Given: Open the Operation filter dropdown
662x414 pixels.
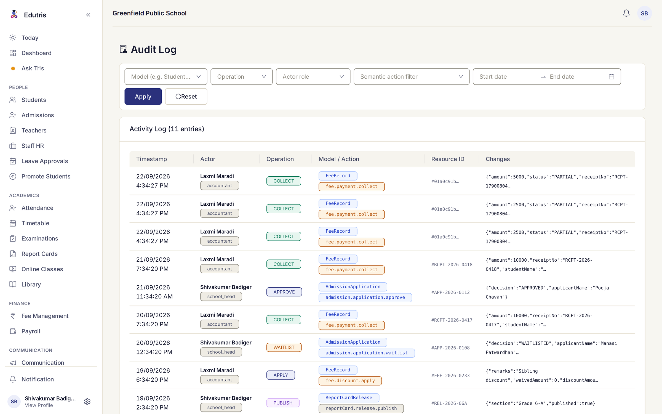Looking at the screenshot, I should click(x=241, y=77).
